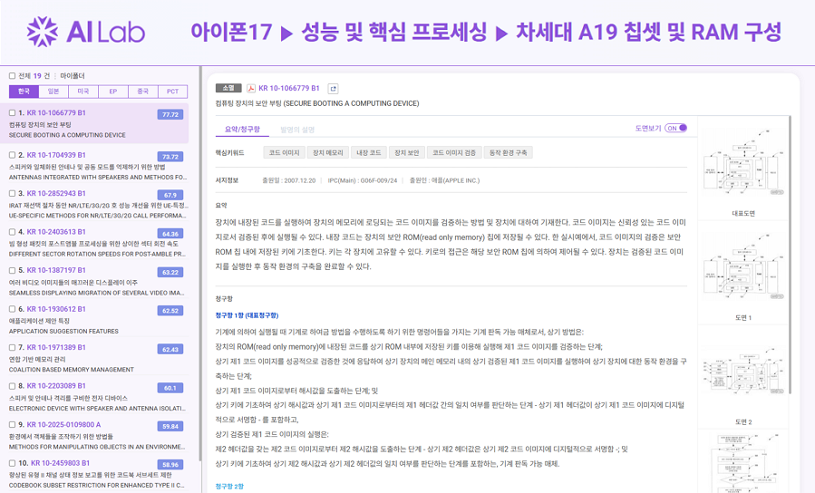815x493 pixels.
Task: Click the AI Lab snowflake logo icon
Action: [x=42, y=31]
